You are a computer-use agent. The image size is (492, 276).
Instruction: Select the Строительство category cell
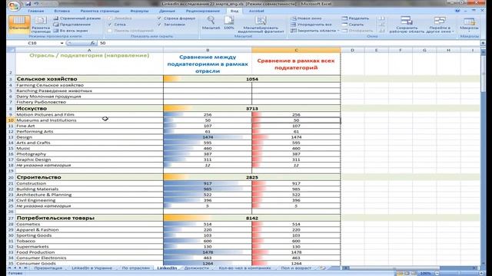coord(89,177)
